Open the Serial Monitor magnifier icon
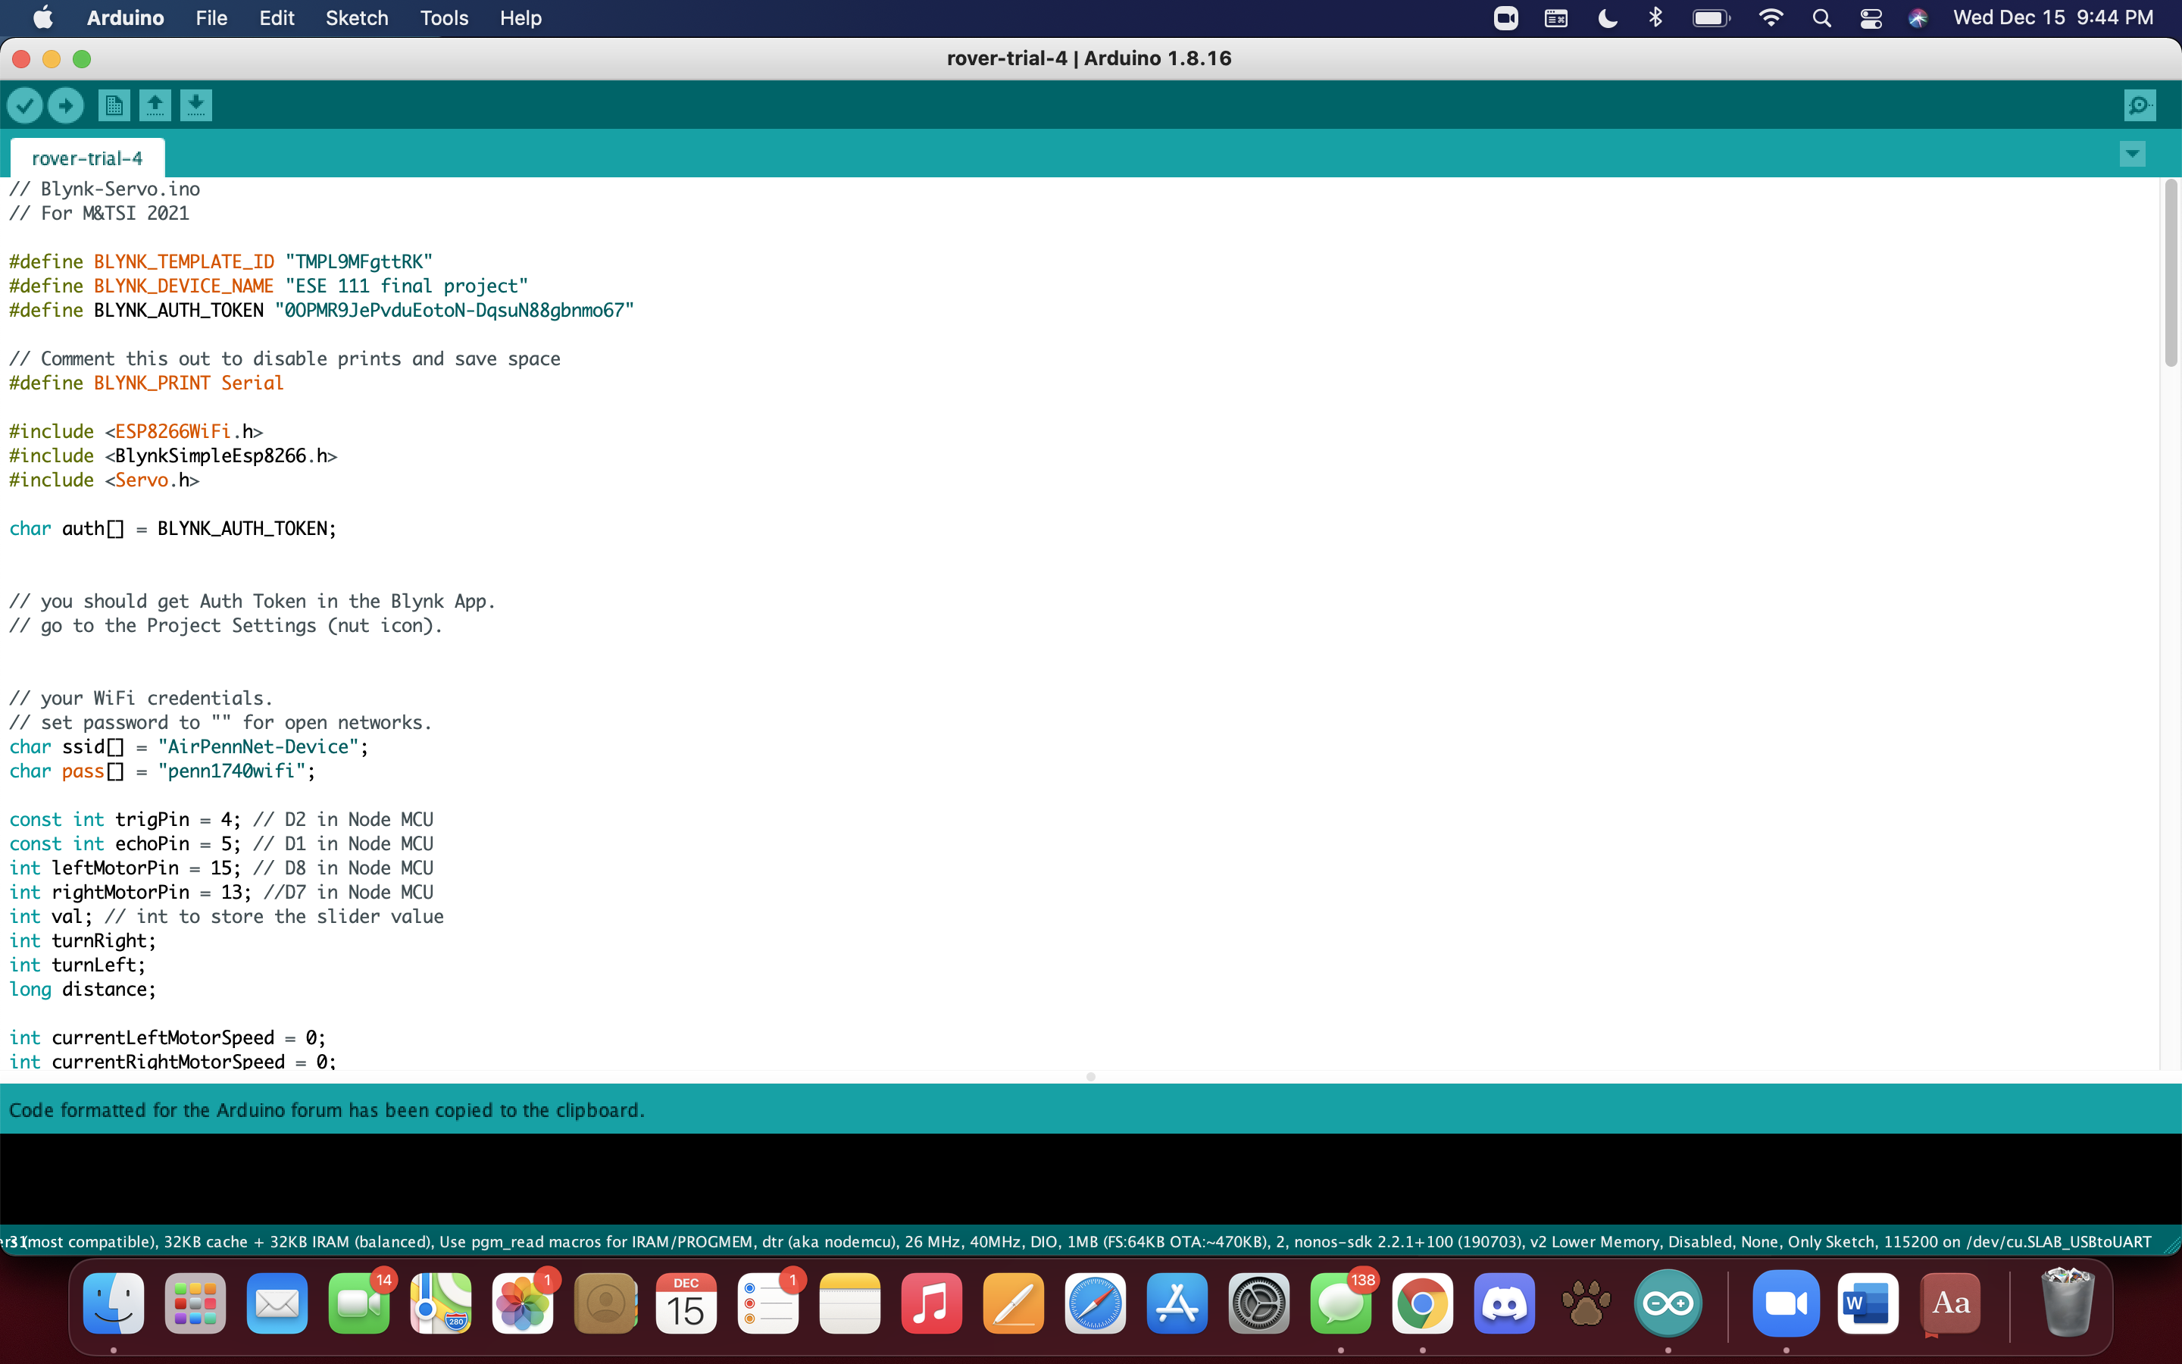The width and height of the screenshot is (2182, 1364). pos(2140,105)
